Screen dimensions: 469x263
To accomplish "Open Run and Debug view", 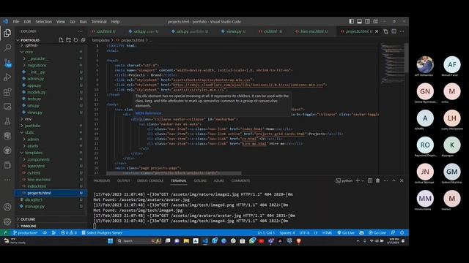I will (7, 77).
